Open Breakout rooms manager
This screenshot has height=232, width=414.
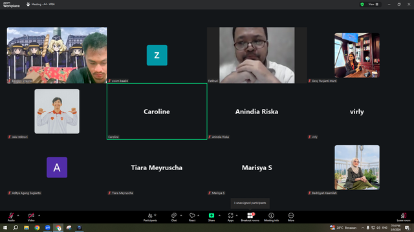tap(250, 217)
